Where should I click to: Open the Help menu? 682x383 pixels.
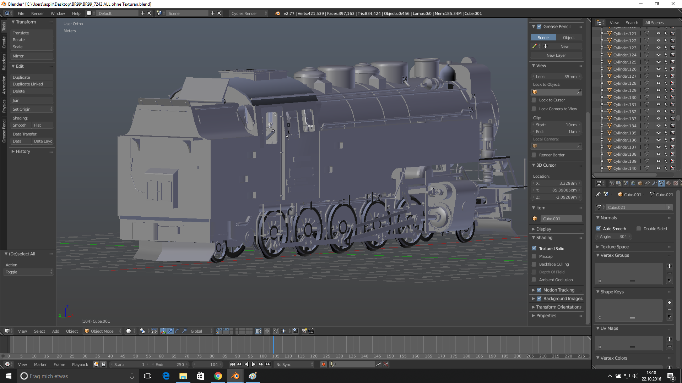tap(76, 13)
